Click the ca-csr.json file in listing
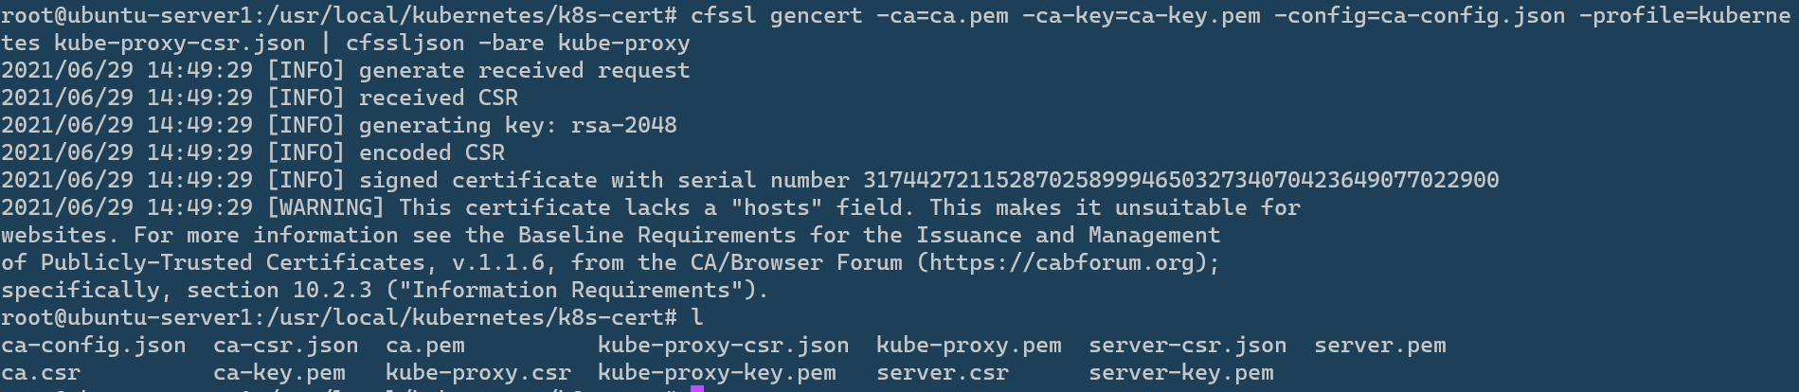 point(285,346)
